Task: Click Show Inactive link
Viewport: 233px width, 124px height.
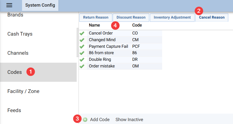Action: pos(129,120)
